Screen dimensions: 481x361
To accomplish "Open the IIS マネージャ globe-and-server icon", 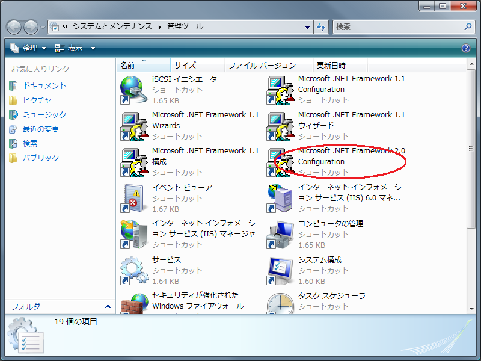I will click(133, 234).
